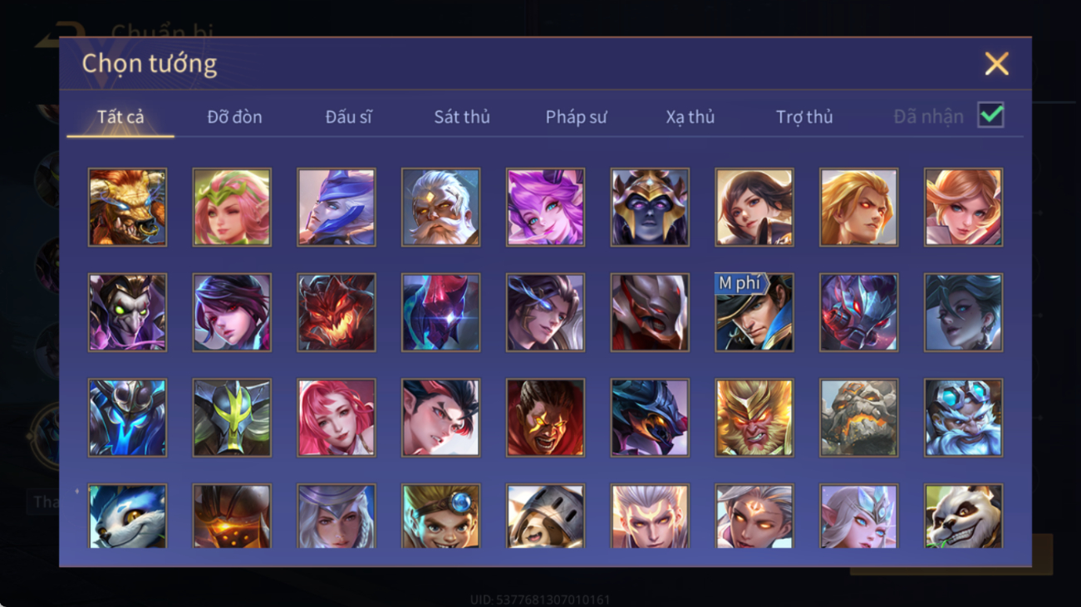1081x607 pixels.
Task: Switch to the 'Đỡ đòn' tab
Action: (x=234, y=117)
